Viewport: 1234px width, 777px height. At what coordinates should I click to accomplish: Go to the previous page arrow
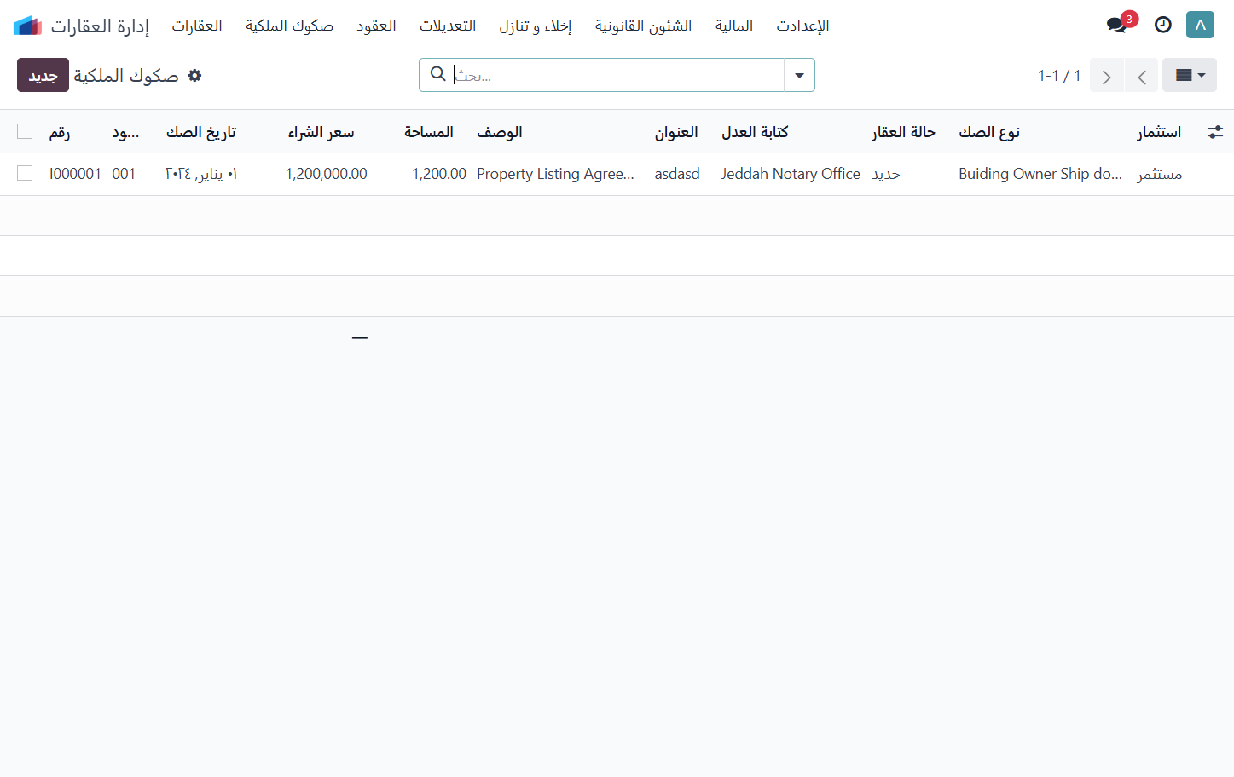[x=1141, y=76]
